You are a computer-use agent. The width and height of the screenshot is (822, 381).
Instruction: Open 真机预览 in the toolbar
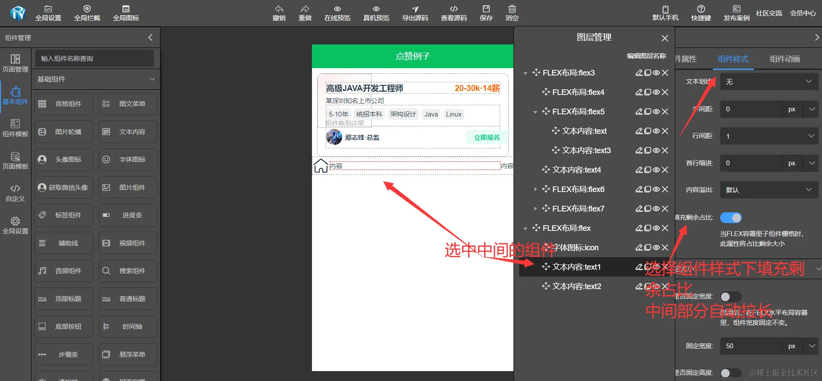coord(376,13)
